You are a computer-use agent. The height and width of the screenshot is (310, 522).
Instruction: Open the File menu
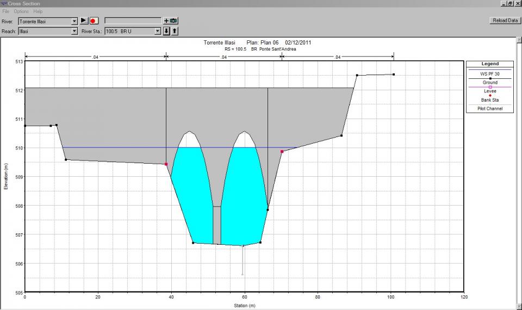click(6, 11)
